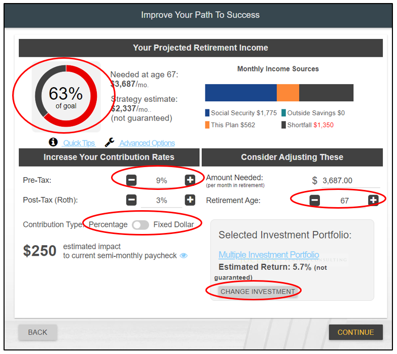Open the Quick Tips link

tap(79, 143)
